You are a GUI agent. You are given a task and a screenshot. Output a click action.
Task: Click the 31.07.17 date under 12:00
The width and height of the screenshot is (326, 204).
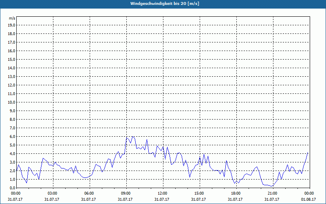coord(161,199)
